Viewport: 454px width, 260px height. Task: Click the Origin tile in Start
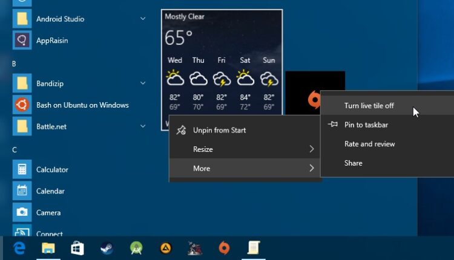point(303,93)
